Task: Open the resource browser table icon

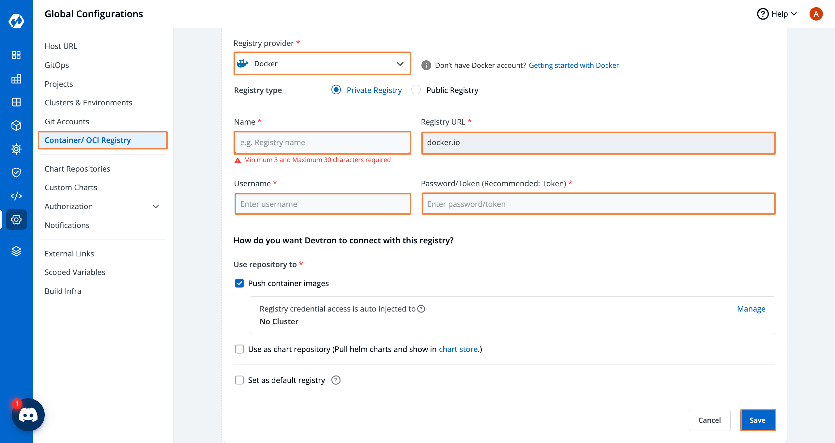Action: [x=16, y=102]
